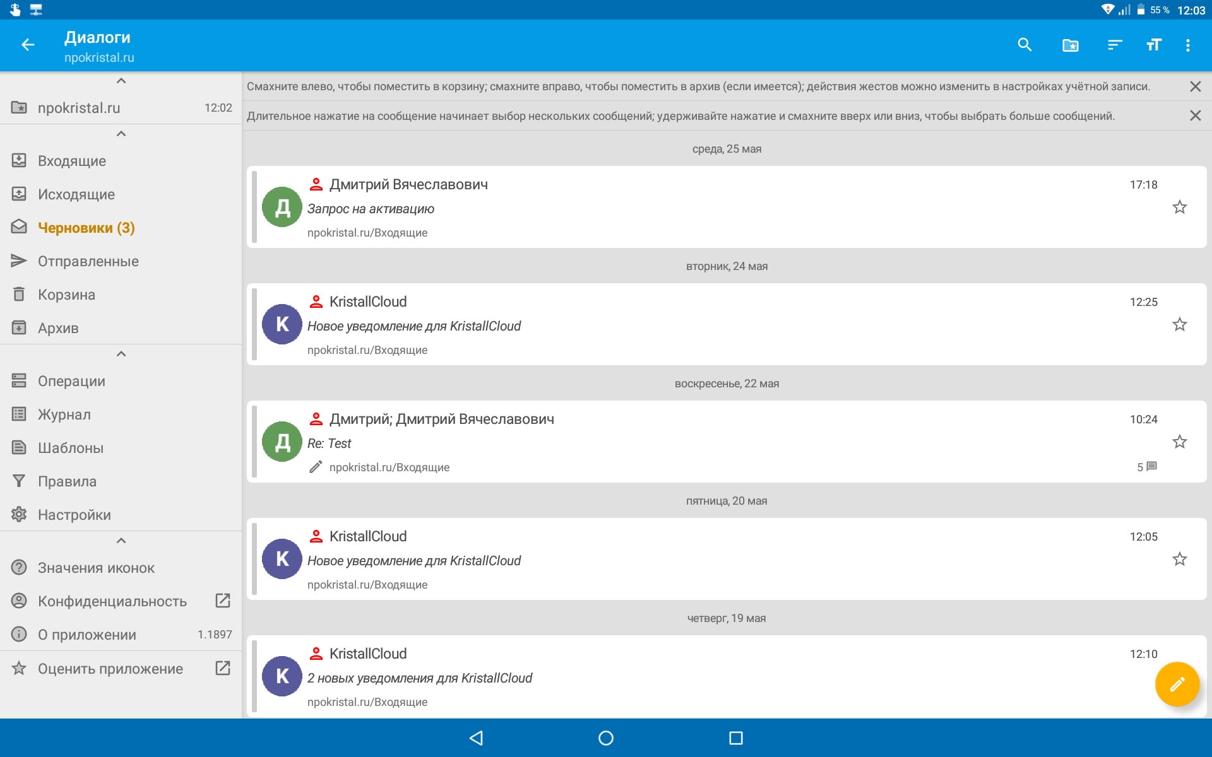The width and height of the screenshot is (1212, 757).
Task: Click the starred folder icon in toolbar
Action: pyautogui.click(x=1070, y=45)
